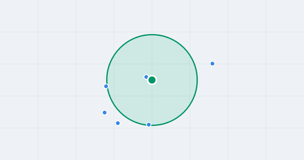Click the large green center marker
Screen dimensions: 304x160
(x=152, y=80)
